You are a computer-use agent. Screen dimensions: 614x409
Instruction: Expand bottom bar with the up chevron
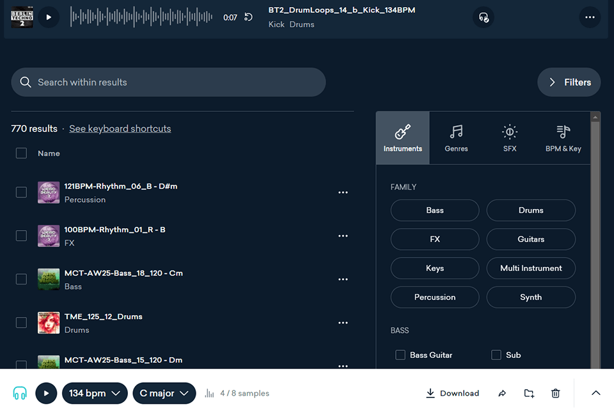point(595,393)
